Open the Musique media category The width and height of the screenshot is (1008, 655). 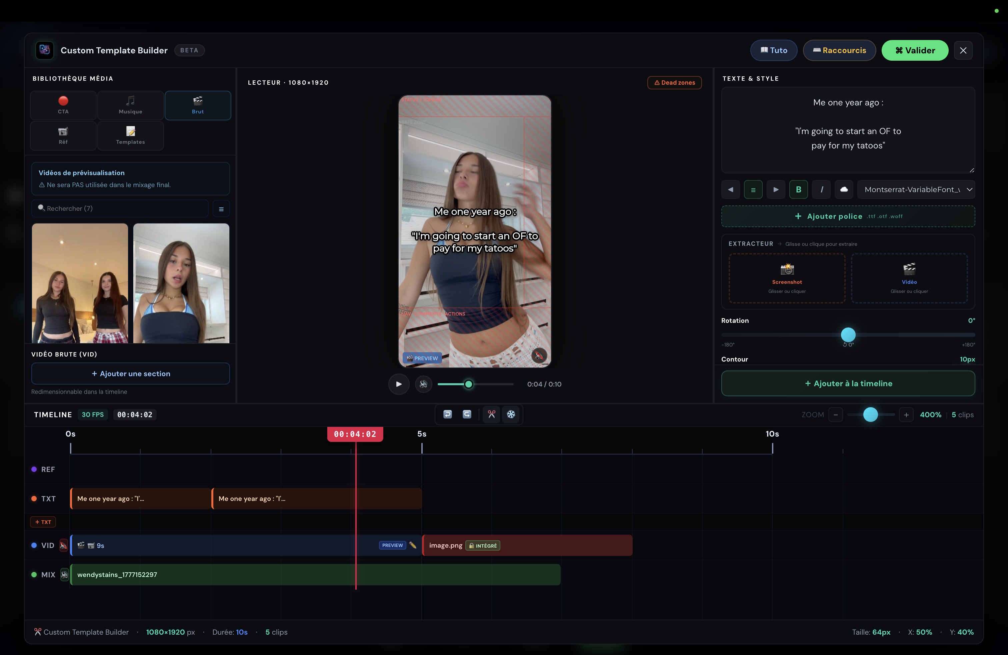coord(130,105)
